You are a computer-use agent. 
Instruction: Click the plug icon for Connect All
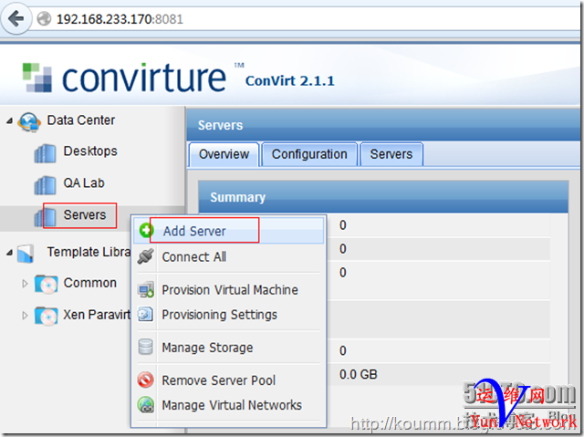click(x=146, y=256)
